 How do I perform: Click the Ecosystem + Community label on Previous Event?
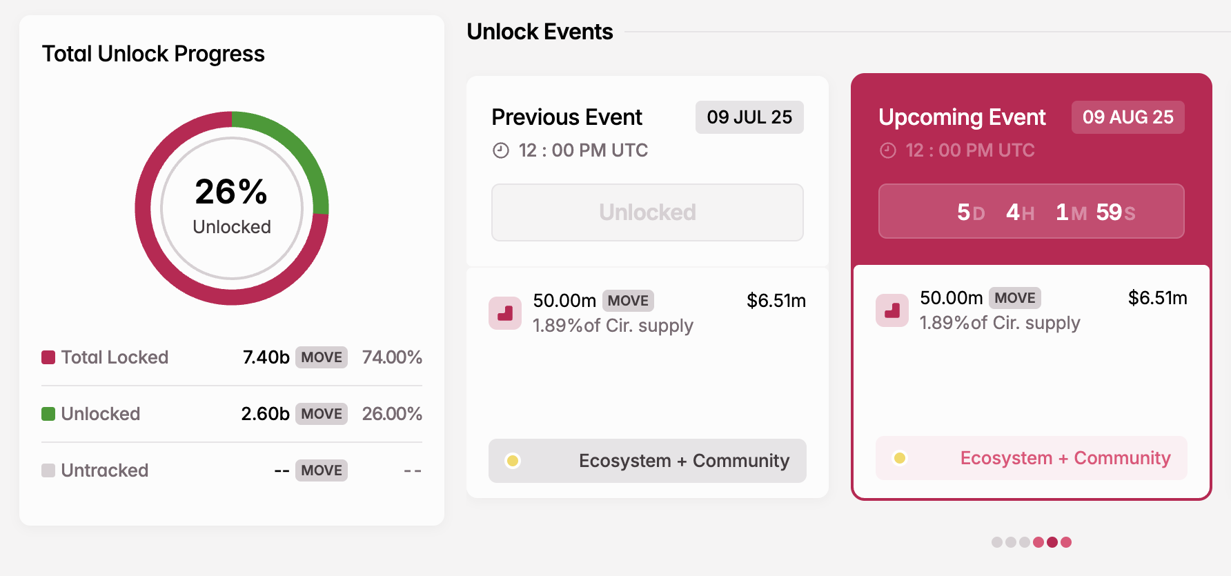click(x=683, y=461)
